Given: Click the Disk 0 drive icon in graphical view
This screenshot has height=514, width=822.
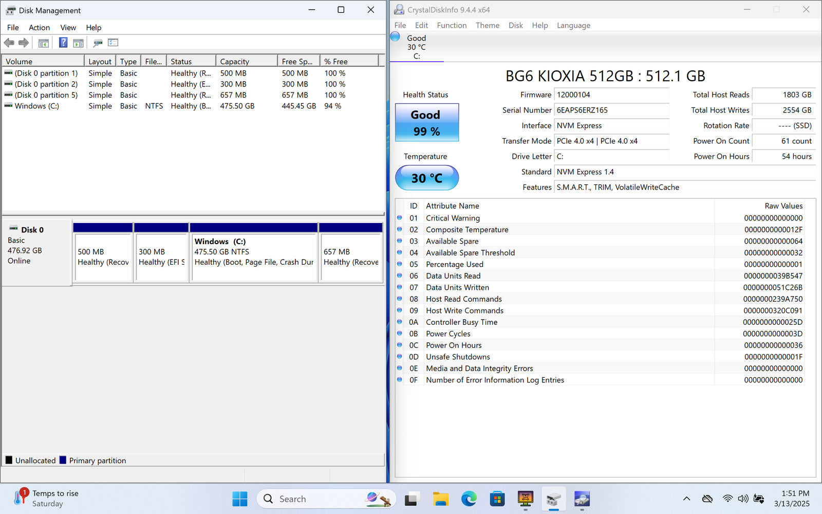Looking at the screenshot, I should pyautogui.click(x=13, y=229).
